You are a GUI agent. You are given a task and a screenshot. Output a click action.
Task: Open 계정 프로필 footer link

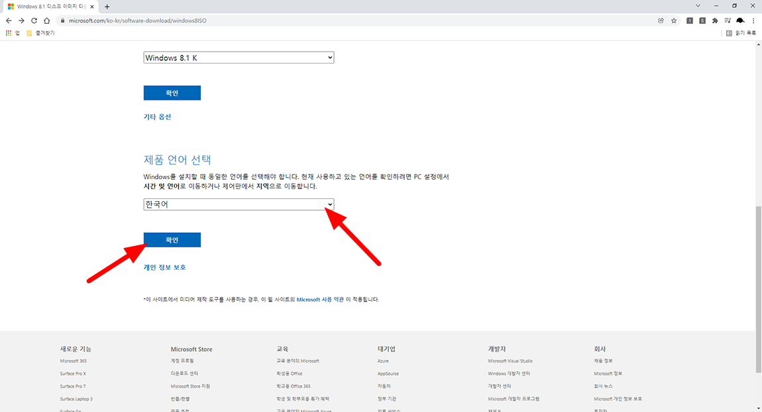click(182, 361)
